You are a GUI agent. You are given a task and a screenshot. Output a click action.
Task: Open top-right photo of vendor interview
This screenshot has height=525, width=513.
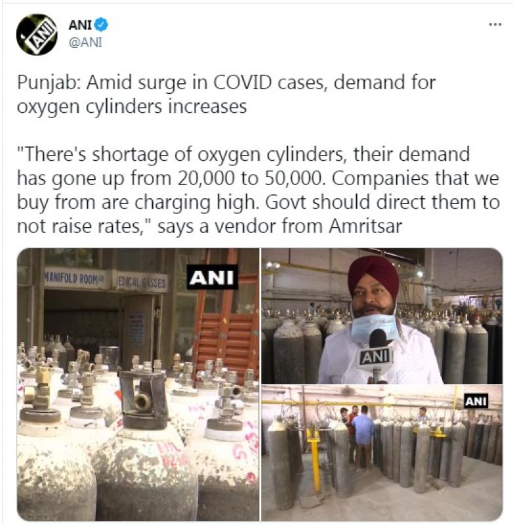(x=382, y=316)
